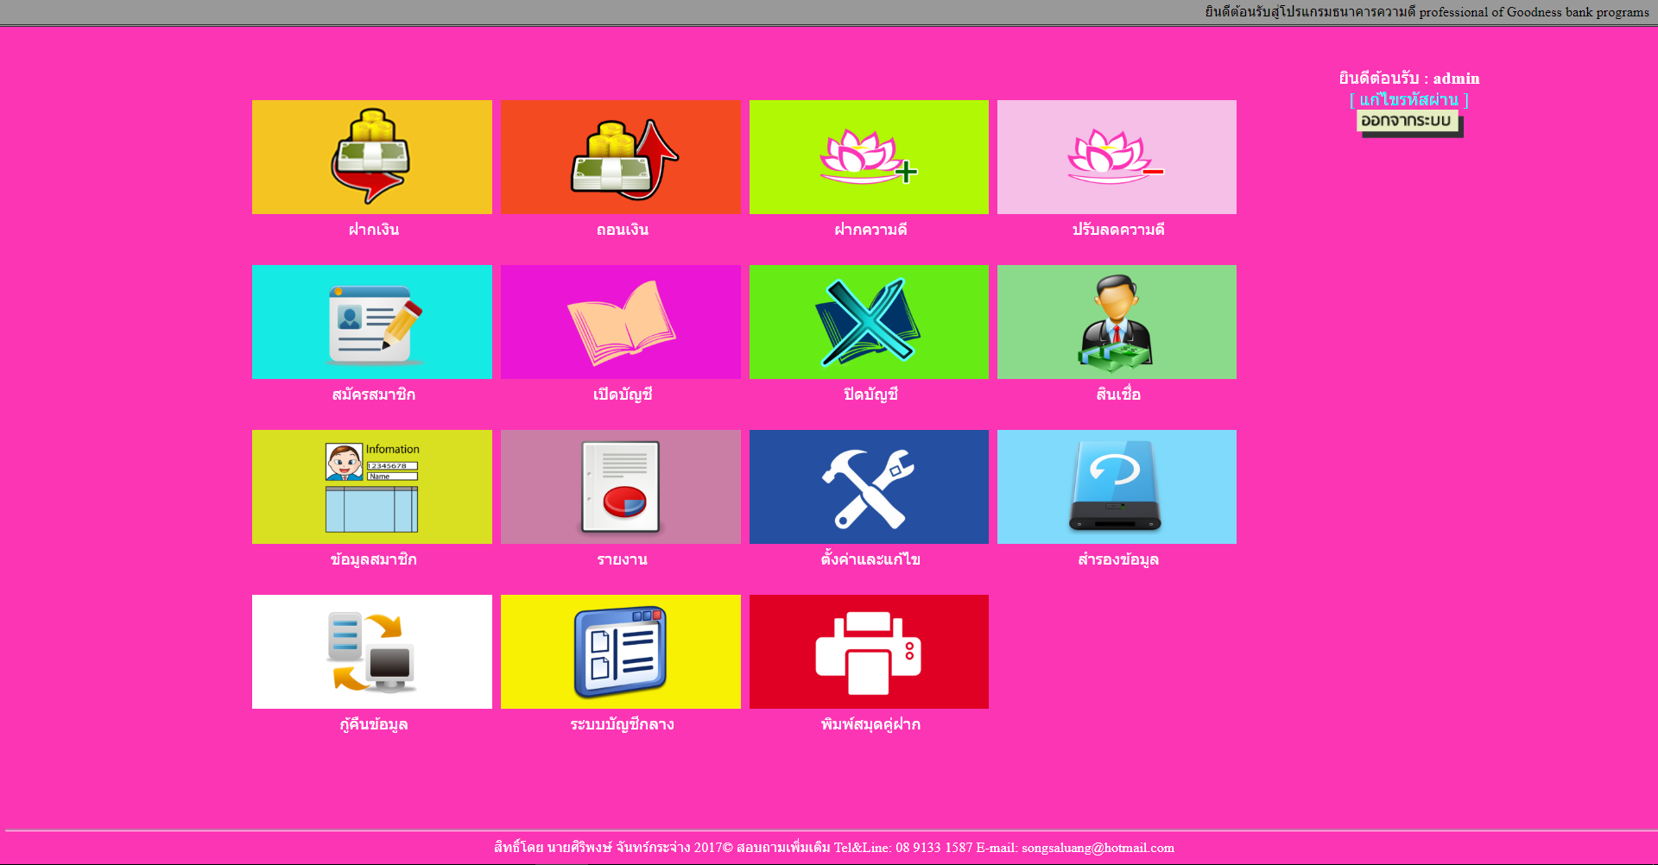Click the สำรองข้อมูล caption text
This screenshot has width=1658, height=865.
[1117, 559]
